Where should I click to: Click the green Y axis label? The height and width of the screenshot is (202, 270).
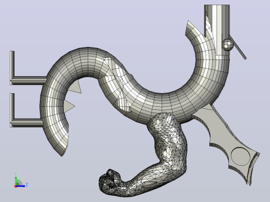click(x=16, y=174)
